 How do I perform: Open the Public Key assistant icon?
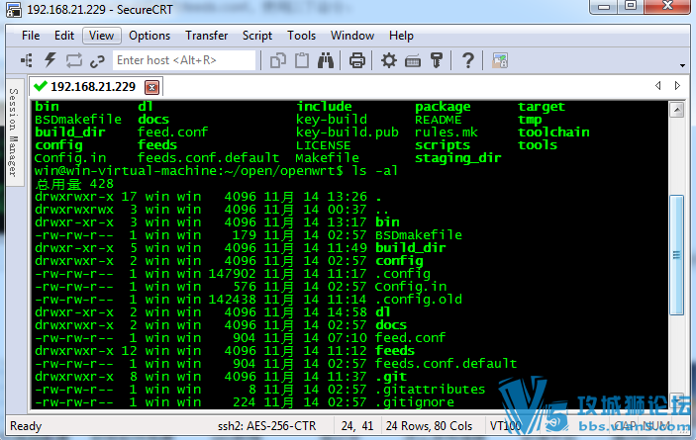coord(437,60)
